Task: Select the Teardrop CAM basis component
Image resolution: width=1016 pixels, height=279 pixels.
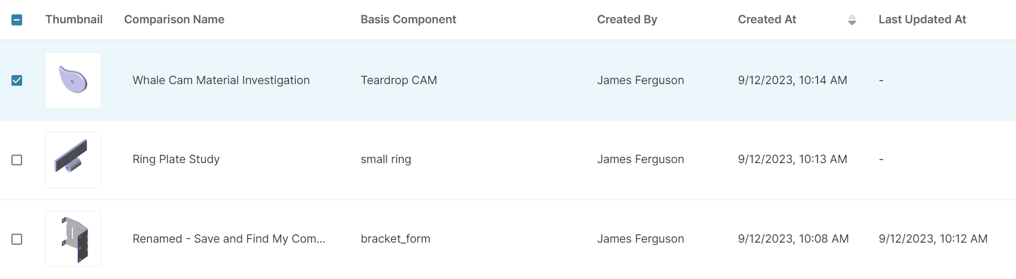Action: tap(399, 80)
